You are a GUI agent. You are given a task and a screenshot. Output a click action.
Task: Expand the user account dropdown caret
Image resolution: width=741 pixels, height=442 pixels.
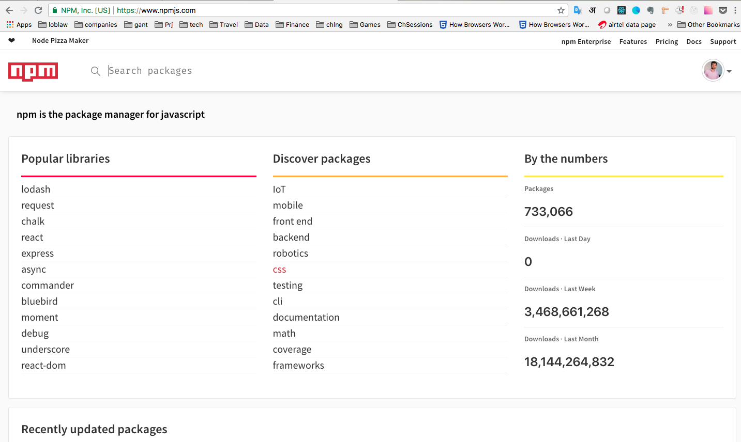[x=729, y=72]
